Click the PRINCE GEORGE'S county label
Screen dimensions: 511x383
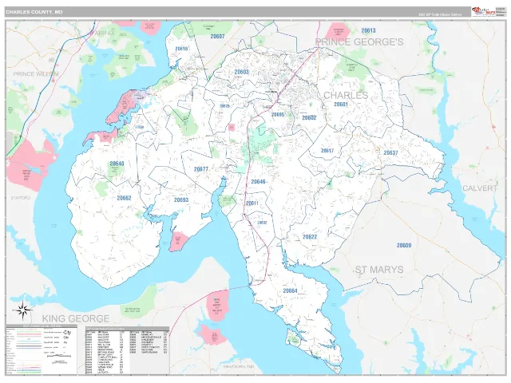click(359, 42)
